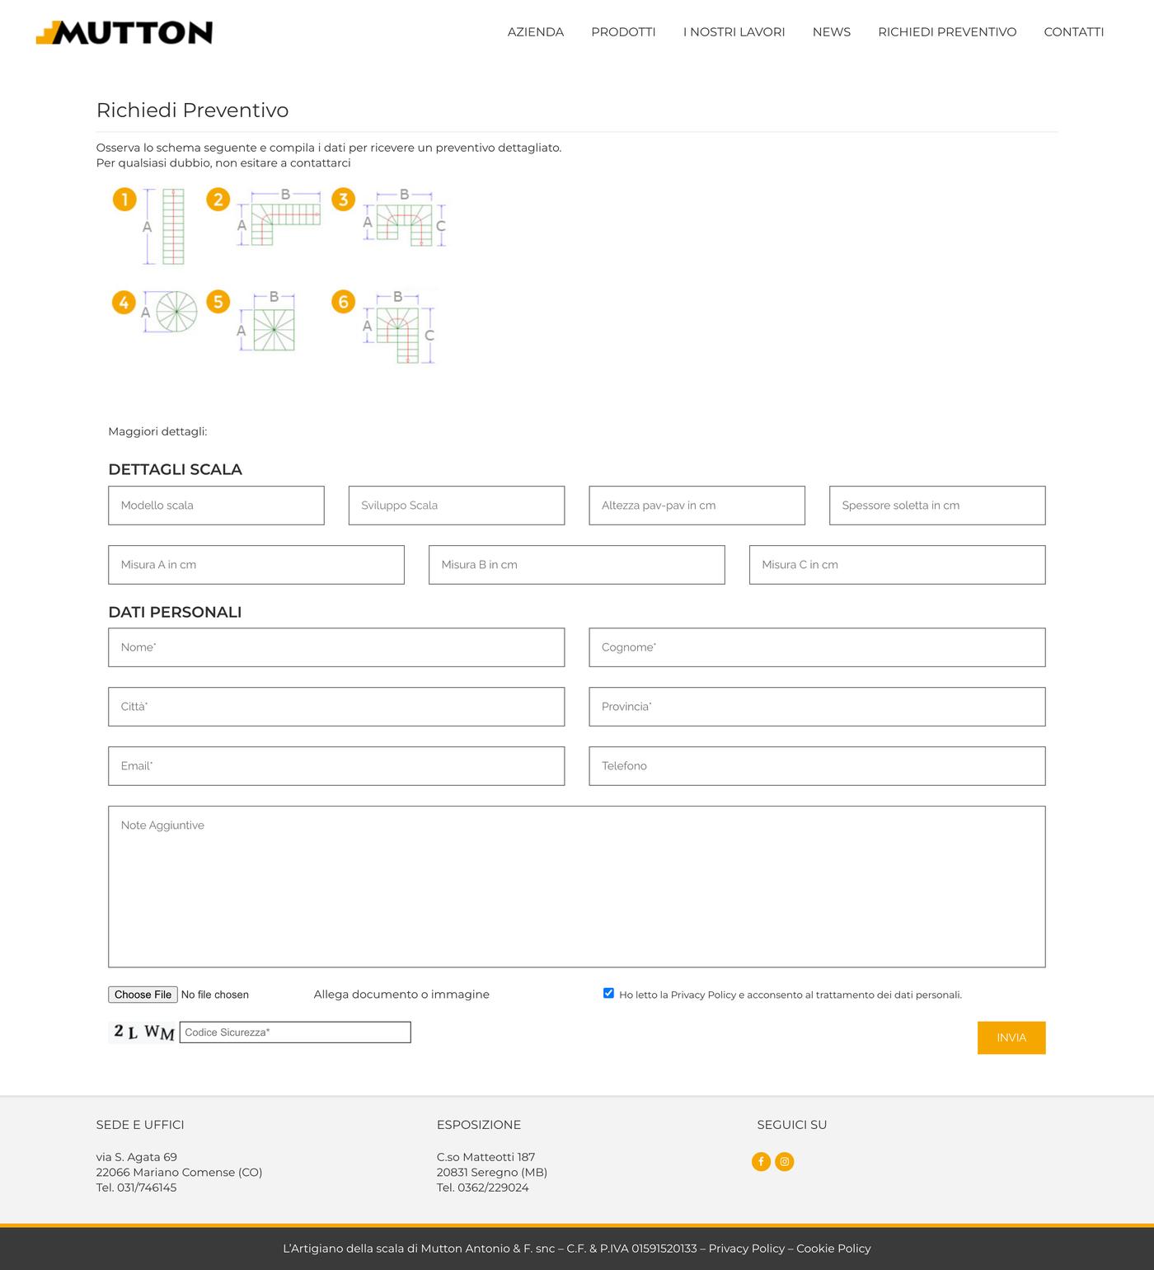Click the L-shaped staircase diagram 2
Image resolution: width=1154 pixels, height=1270 pixels.
(x=264, y=217)
